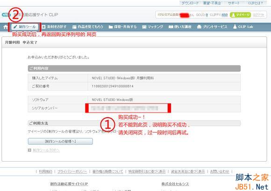
Task: Click the 創作活動応援サイトCLIP footer heading
Action: (69, 184)
